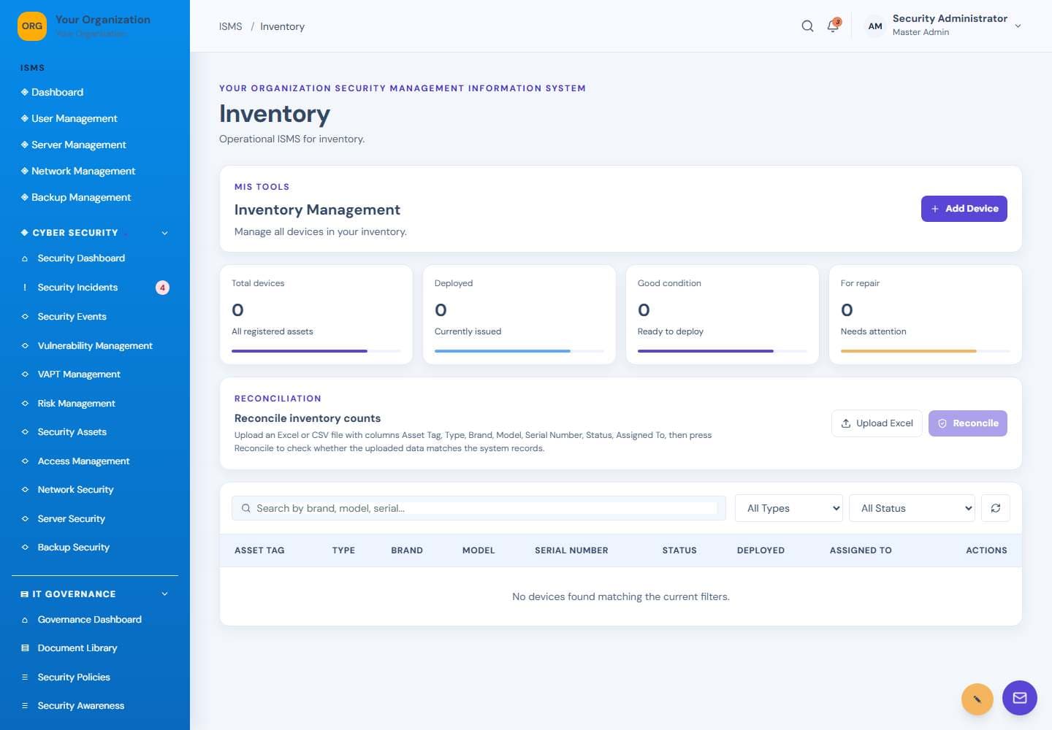1052x730 pixels.
Task: Click the ISMS breadcrumb link
Action: [230, 26]
